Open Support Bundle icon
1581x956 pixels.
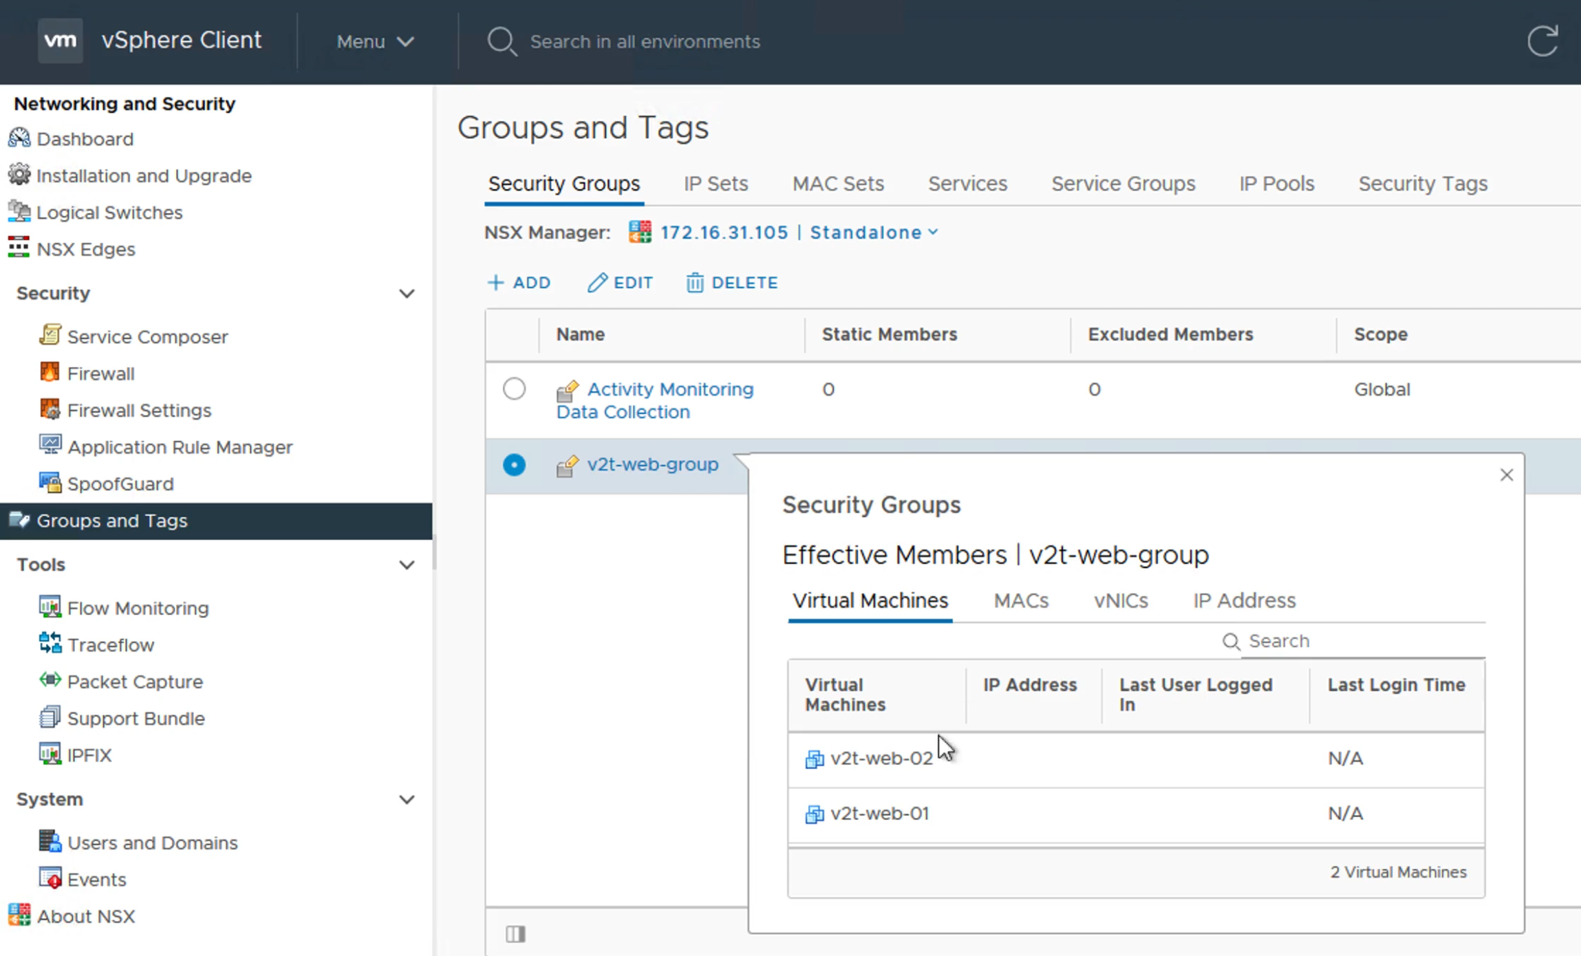click(50, 717)
